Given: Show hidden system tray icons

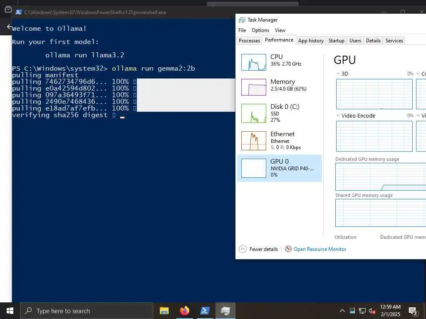Looking at the screenshot, I should [x=342, y=311].
